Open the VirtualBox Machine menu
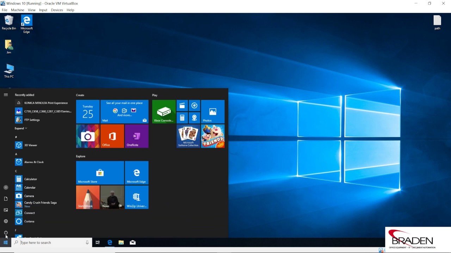 click(x=18, y=10)
